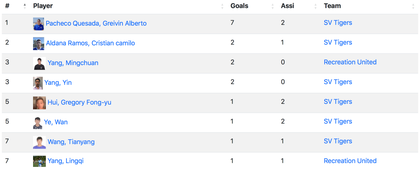
Task: Sort by Team column arrows
Action: point(413,6)
